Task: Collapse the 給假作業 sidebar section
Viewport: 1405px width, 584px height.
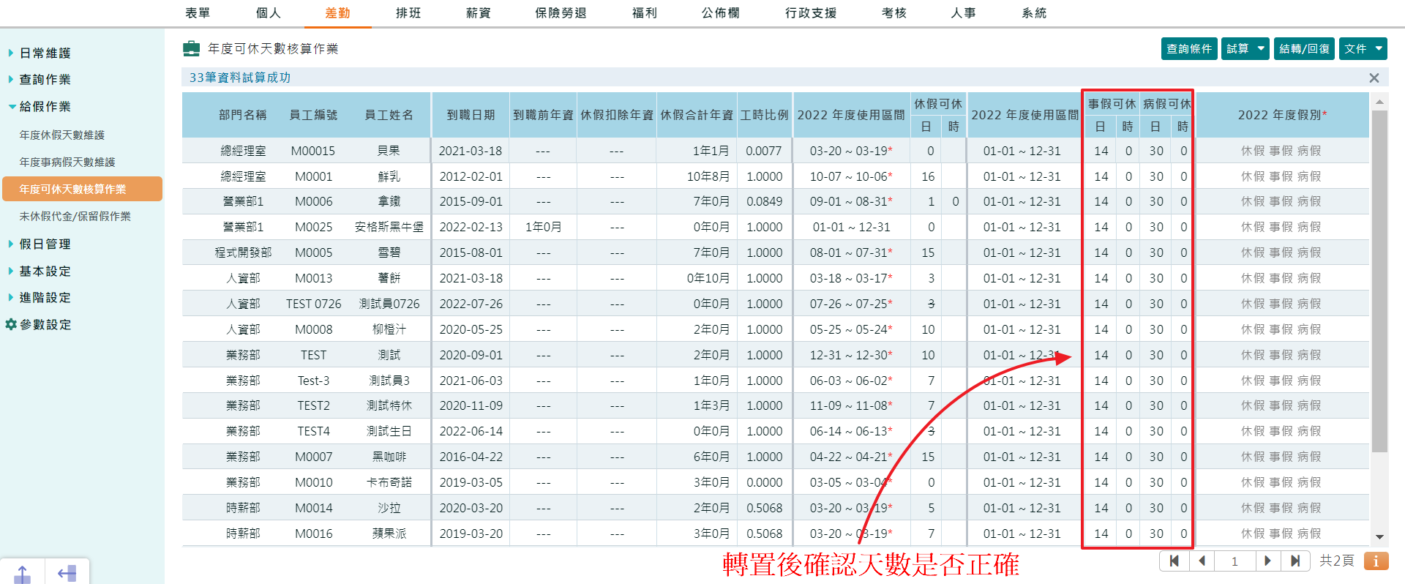Action: click(x=45, y=106)
